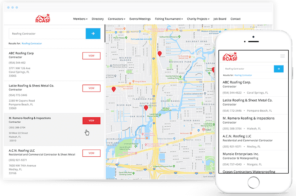Tap Munsie Enterprises Inc. entry on the phone
The height and width of the screenshot is (196, 296).
pos(253,159)
